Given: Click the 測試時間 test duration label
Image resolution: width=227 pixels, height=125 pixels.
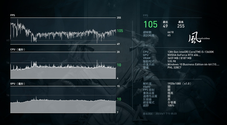Looking at the screenshot, I should coord(150,35).
